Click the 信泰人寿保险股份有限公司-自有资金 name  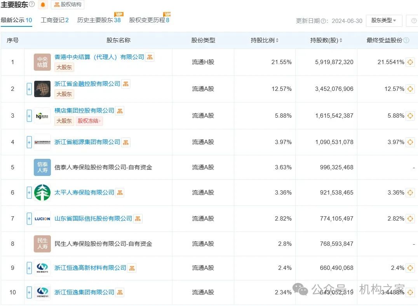103,167
